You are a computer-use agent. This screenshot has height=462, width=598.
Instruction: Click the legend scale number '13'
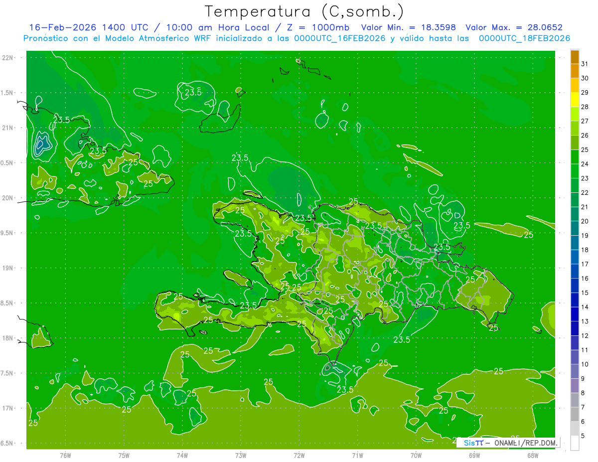pos(585,321)
